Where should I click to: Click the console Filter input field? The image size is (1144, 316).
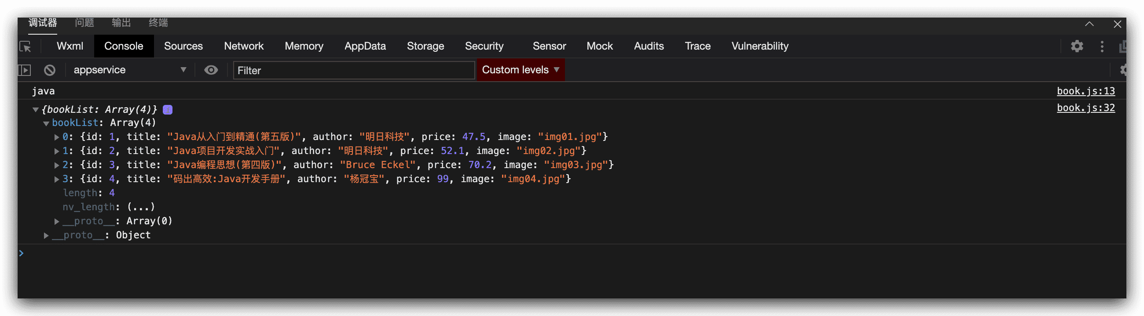tap(353, 71)
